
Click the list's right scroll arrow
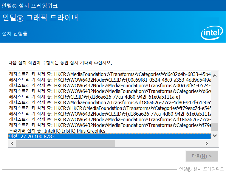[x=207, y=143]
